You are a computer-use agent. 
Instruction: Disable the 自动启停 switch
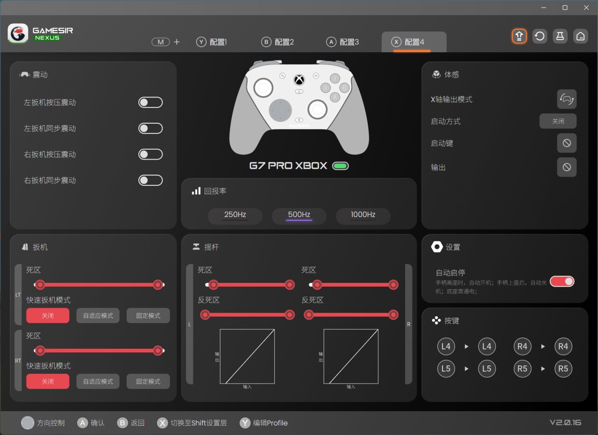pos(562,281)
